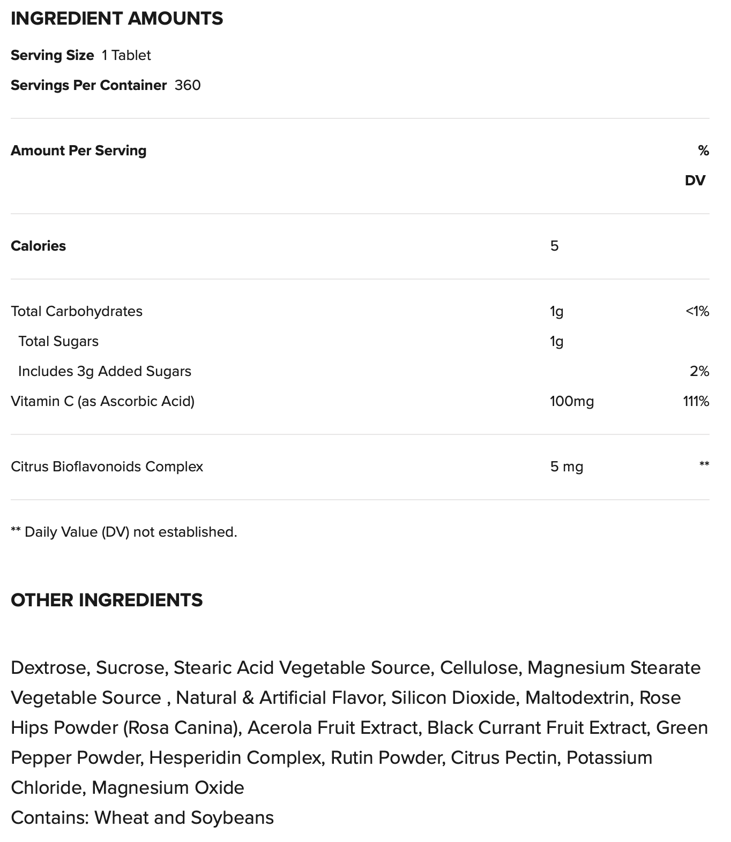Click the Serving Size label
This screenshot has width=731, height=842.
(52, 55)
